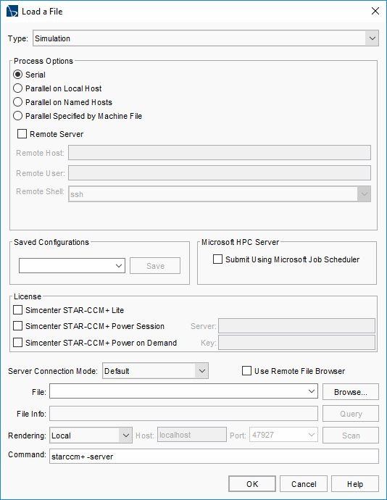
Task: Click into the Command text field
Action: pyautogui.click(x=214, y=457)
